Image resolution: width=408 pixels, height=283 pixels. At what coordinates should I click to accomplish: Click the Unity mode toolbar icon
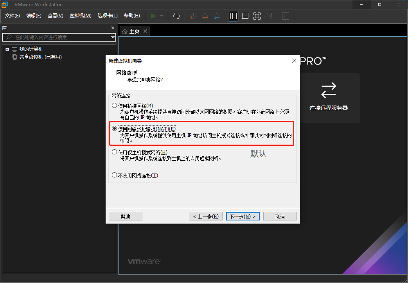[x=269, y=16]
